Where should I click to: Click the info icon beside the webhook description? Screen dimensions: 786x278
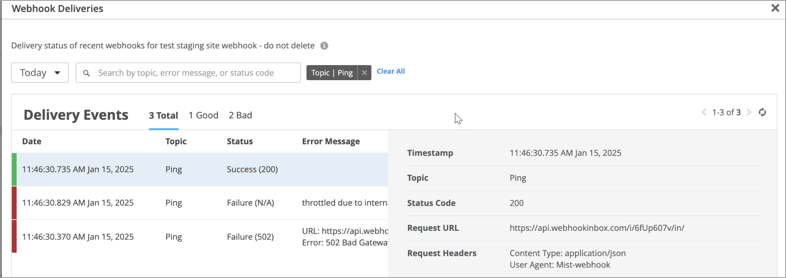click(x=324, y=46)
